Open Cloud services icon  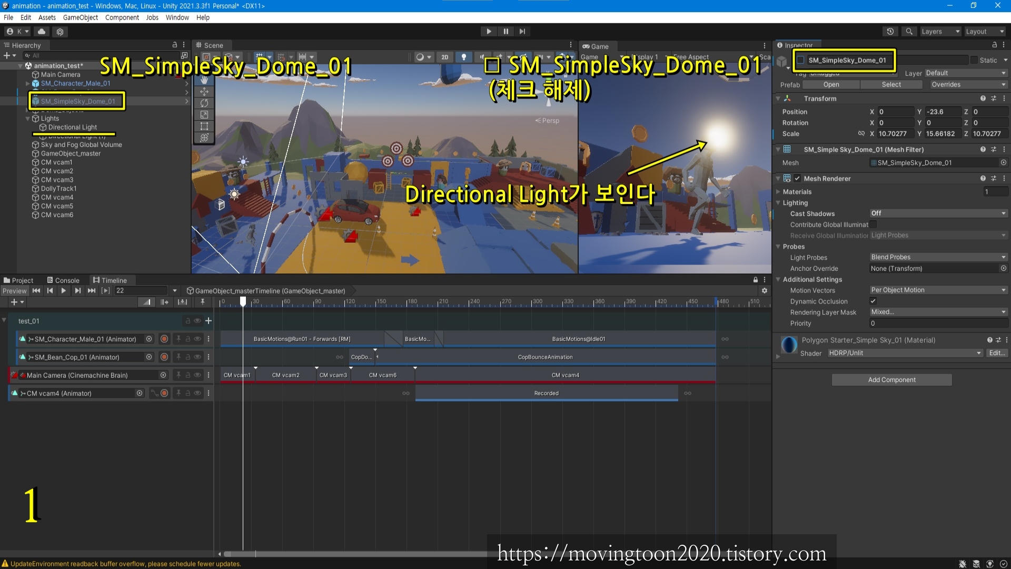[x=42, y=32]
